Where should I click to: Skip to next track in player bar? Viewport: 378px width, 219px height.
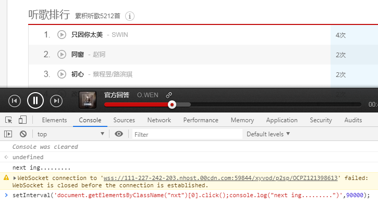pos(56,101)
